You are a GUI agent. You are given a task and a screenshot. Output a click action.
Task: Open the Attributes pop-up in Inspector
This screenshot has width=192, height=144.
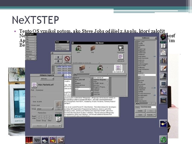coord(47,79)
